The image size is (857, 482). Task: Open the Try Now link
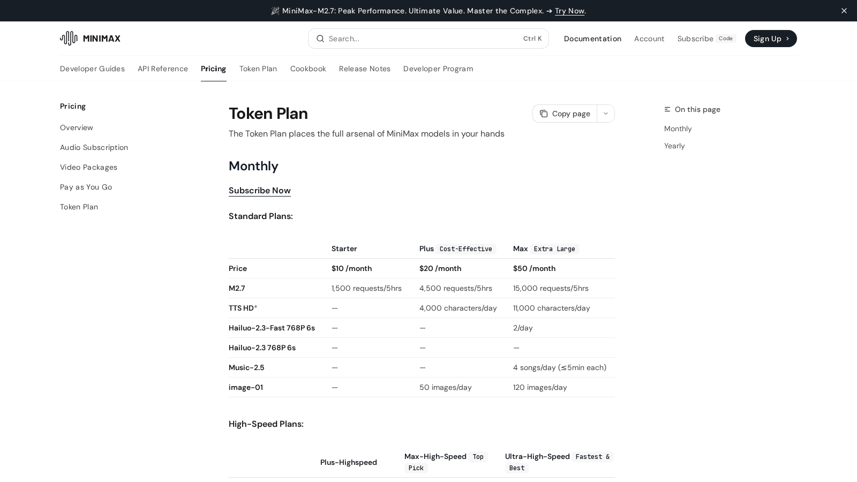pyautogui.click(x=569, y=11)
